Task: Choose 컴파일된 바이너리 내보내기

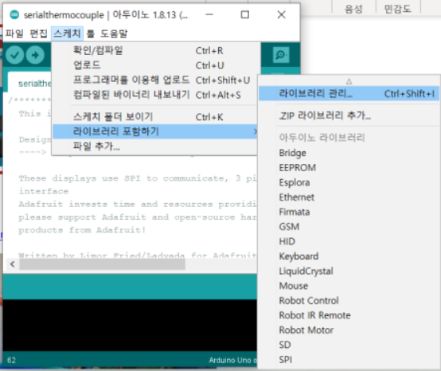Action: [x=154, y=95]
